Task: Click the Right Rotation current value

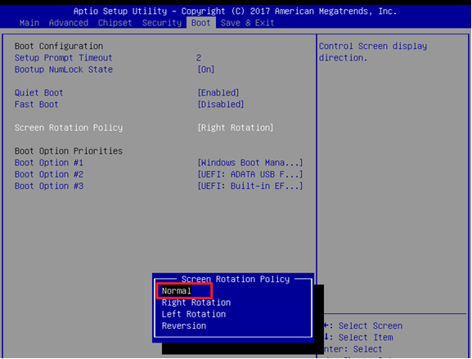Action: click(236, 128)
